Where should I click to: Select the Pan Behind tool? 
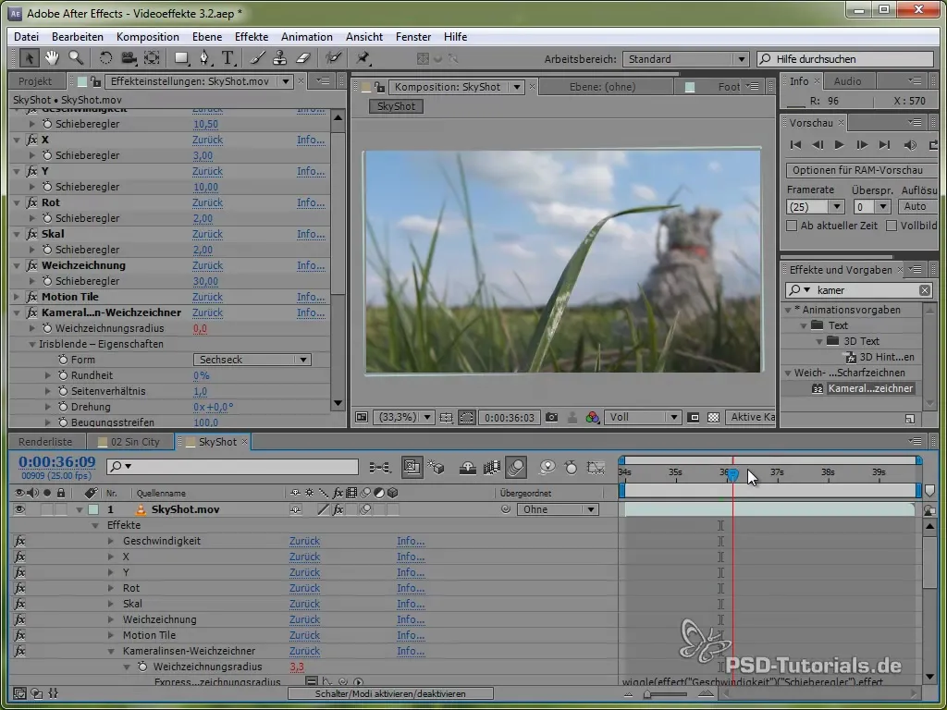pyautogui.click(x=152, y=58)
